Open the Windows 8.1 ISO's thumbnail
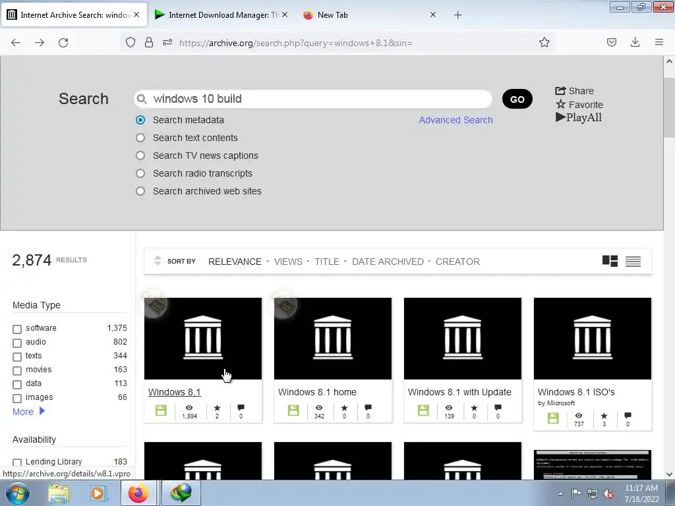The height and width of the screenshot is (506, 675). [593, 339]
